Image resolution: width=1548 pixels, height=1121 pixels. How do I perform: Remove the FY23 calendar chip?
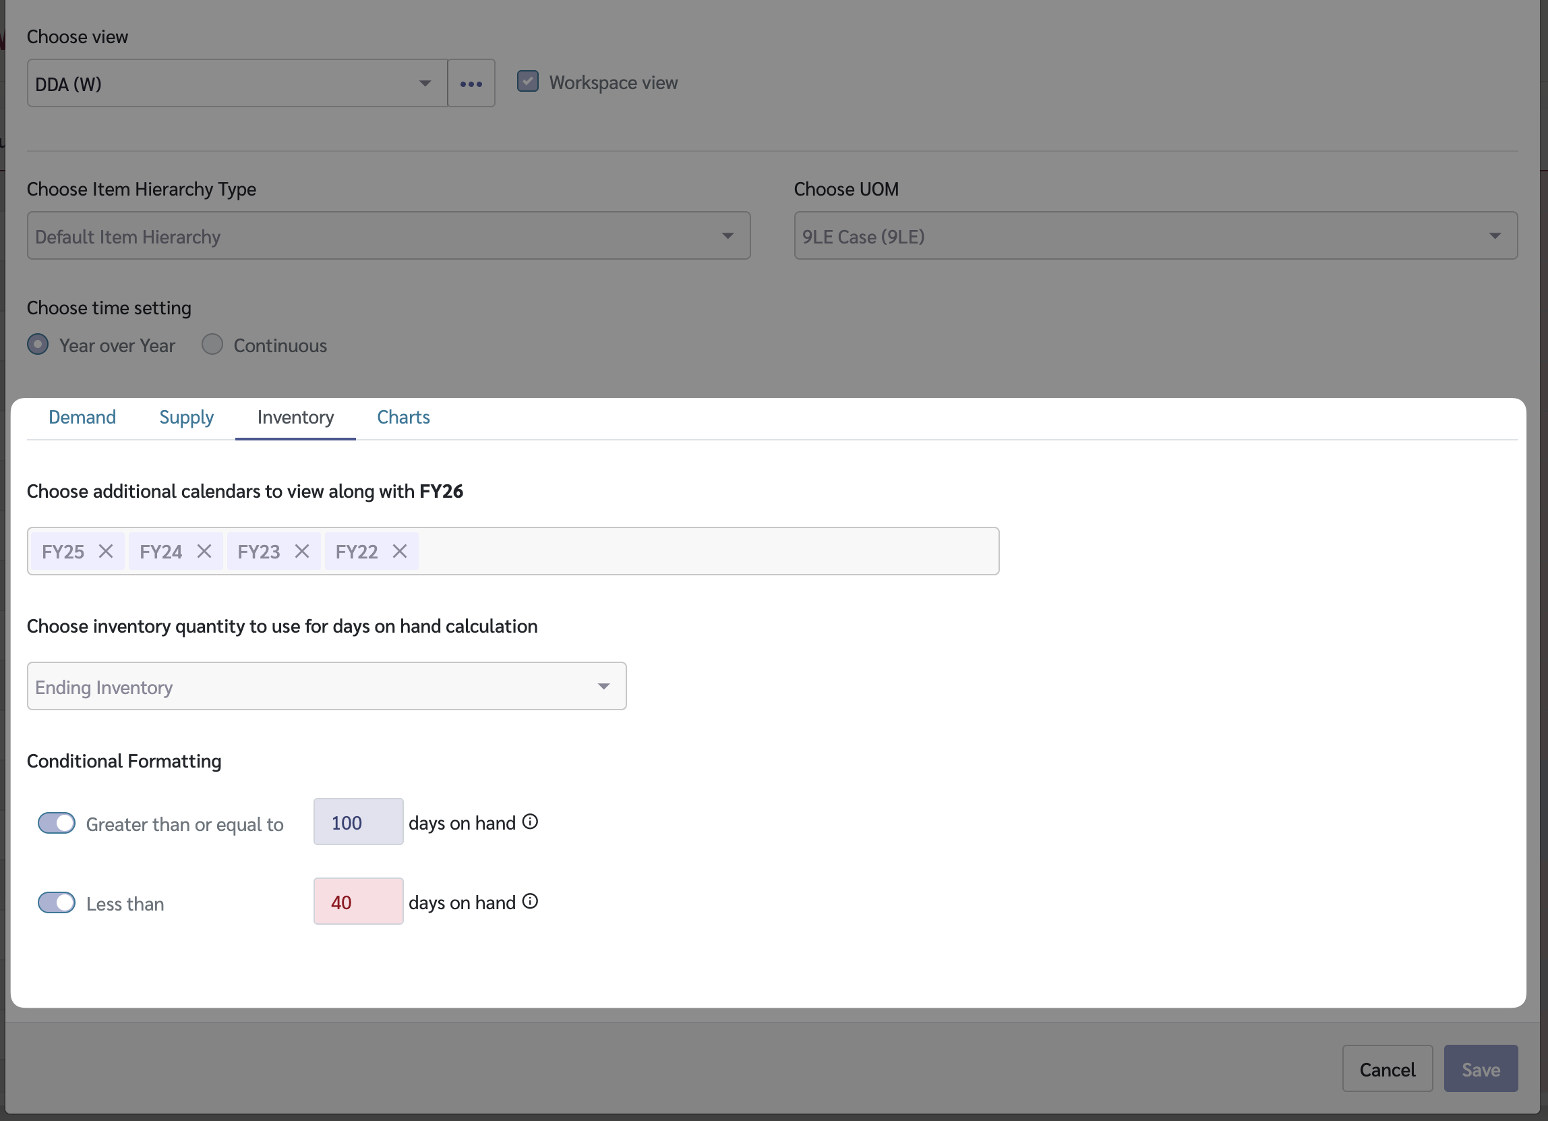301,552
